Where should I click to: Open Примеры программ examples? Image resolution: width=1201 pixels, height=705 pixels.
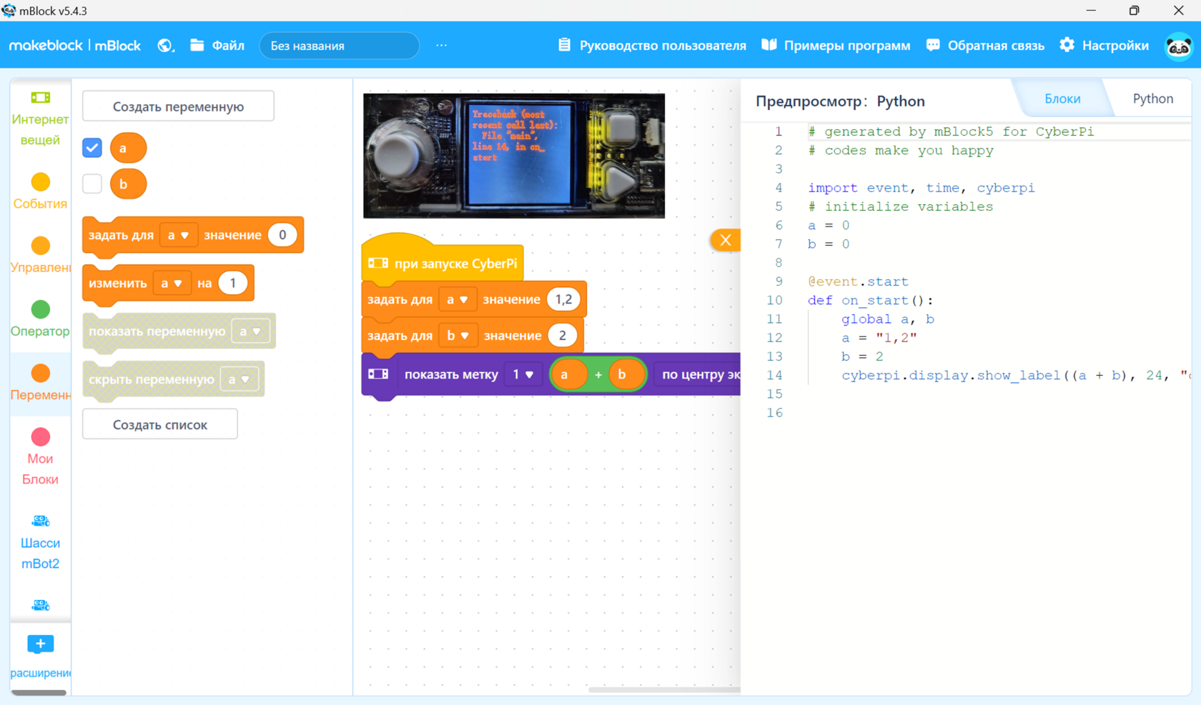pos(836,45)
